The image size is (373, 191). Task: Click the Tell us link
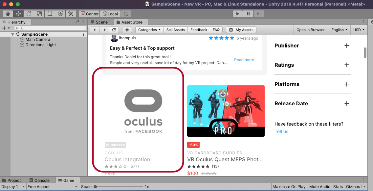(x=281, y=131)
